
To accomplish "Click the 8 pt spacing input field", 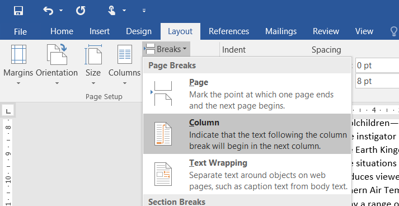I will [377, 81].
